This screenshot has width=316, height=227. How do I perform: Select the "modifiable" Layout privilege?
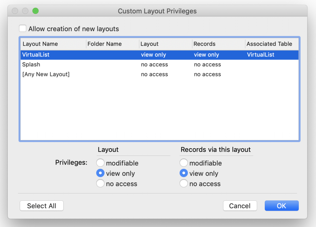coord(100,163)
